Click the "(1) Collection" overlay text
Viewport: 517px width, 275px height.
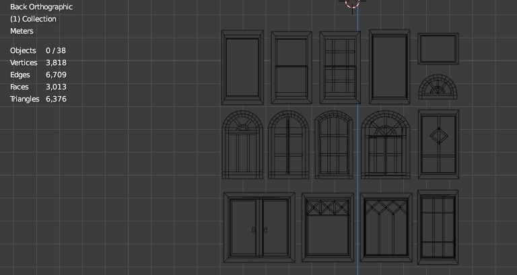[x=33, y=19]
